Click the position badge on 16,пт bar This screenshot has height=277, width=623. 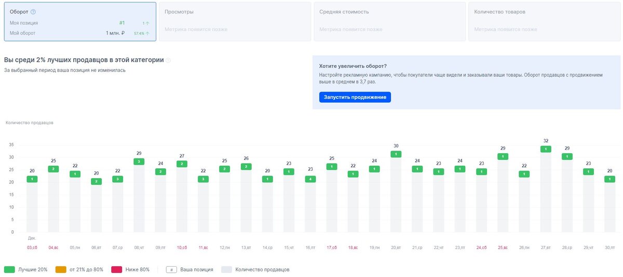click(310, 179)
